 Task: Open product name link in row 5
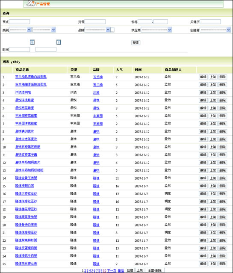[24, 108]
